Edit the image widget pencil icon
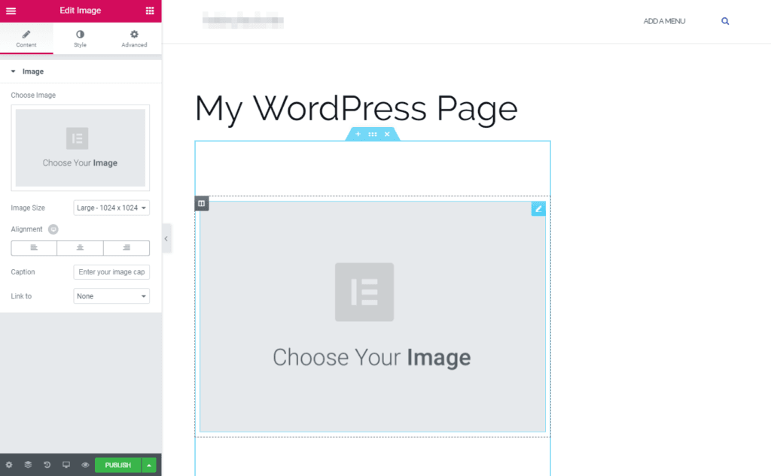The height and width of the screenshot is (476, 771). coord(538,208)
